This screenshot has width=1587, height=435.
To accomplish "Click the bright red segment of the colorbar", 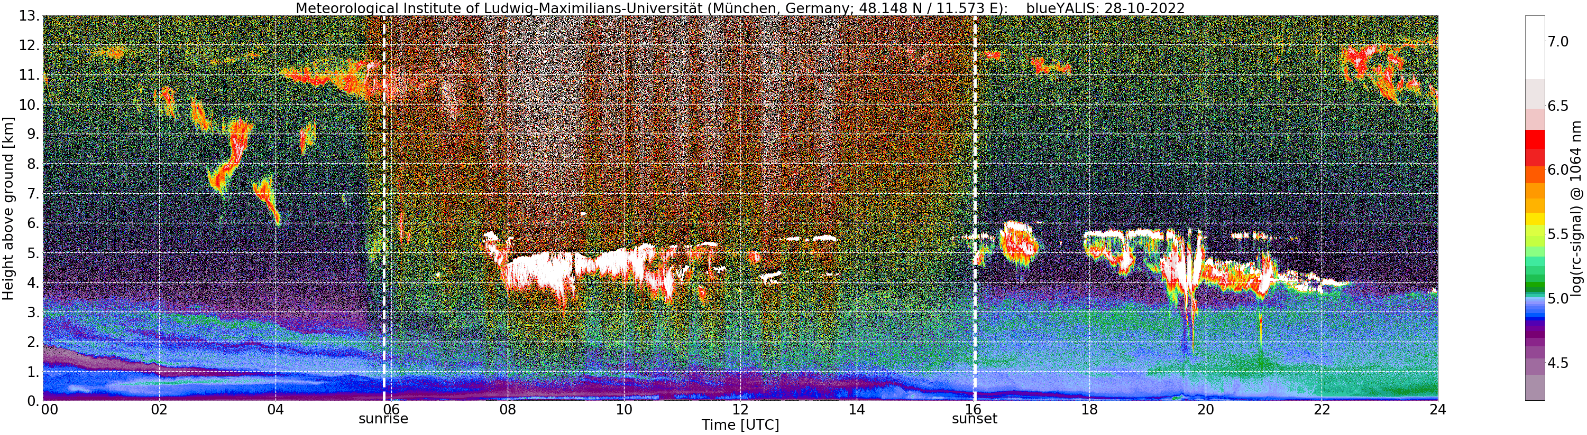I will 1535,140.
